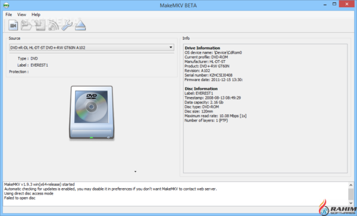357x216 pixels.
Task: Click the 'Protection :' label
Action: coord(19,71)
